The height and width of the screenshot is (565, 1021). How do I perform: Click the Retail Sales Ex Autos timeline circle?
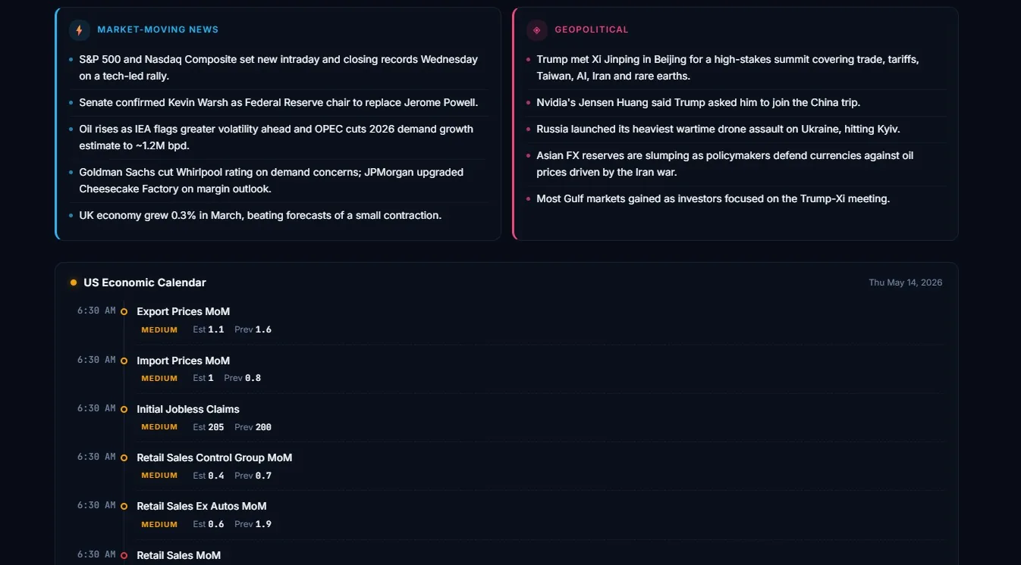click(x=124, y=506)
